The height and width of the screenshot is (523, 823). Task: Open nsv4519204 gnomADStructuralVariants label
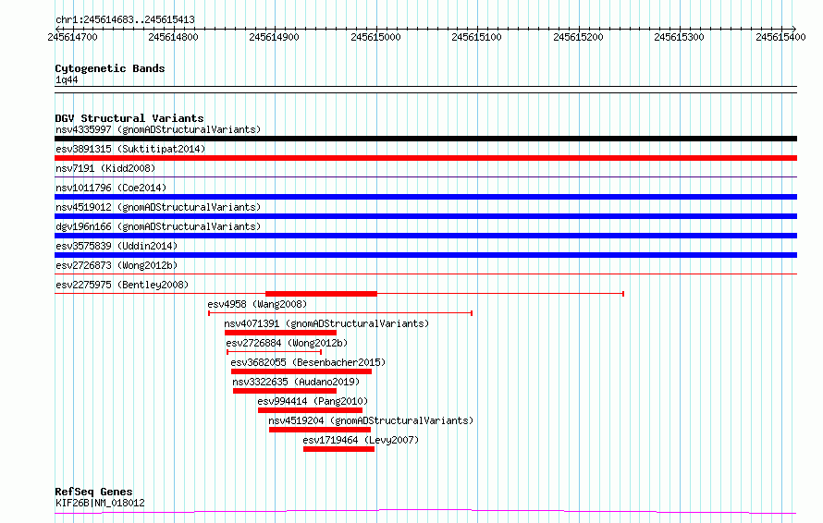tap(371, 420)
